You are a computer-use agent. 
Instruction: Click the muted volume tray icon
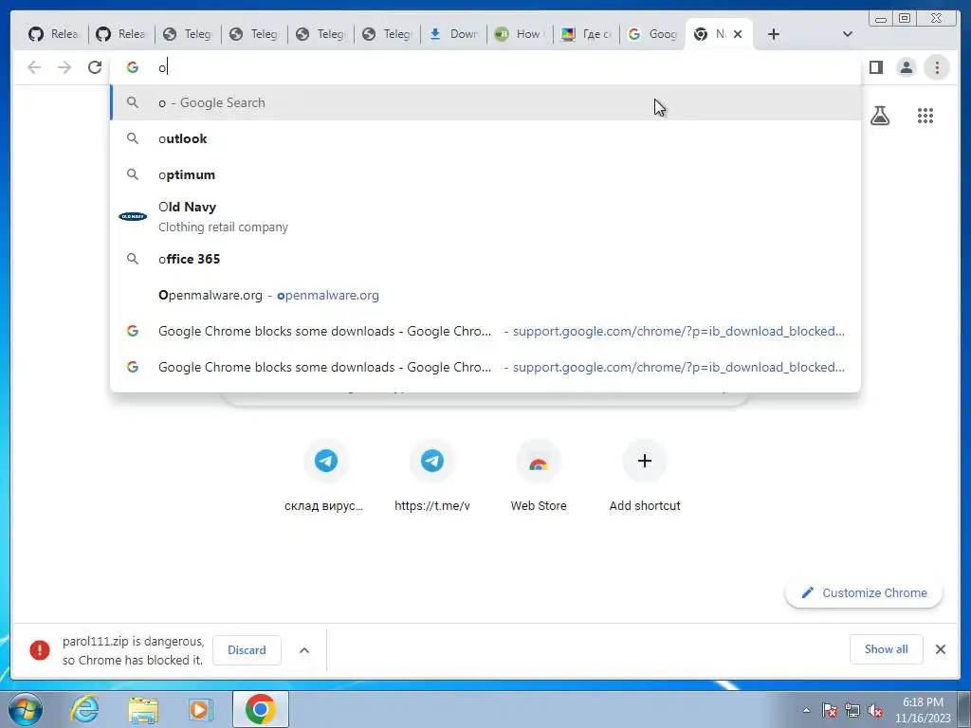point(875,711)
